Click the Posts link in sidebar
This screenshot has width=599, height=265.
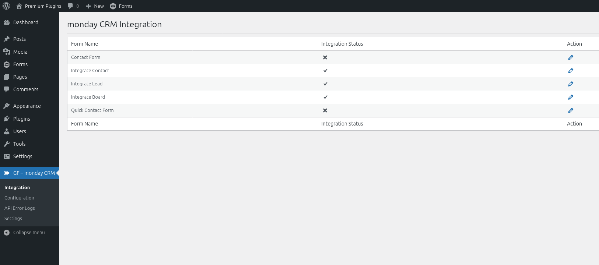click(20, 39)
